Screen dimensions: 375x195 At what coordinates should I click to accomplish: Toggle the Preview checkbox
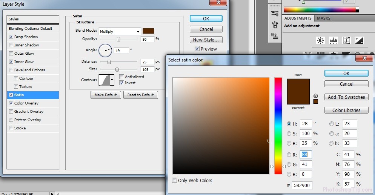[197, 49]
